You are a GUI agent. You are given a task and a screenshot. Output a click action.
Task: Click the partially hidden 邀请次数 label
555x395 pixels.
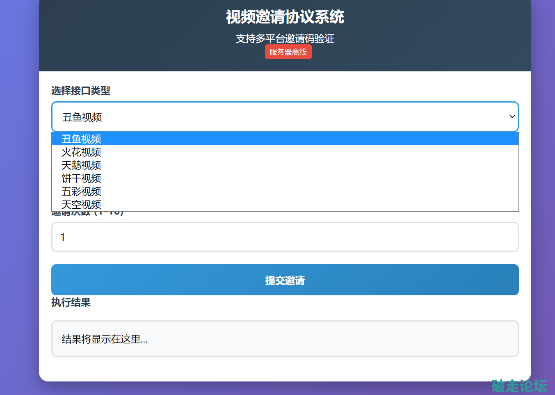click(x=87, y=214)
